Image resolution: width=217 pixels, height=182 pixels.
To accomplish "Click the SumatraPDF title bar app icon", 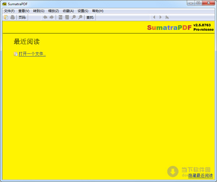I will point(4,4).
